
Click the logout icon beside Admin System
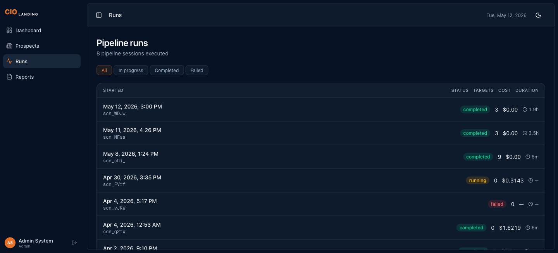click(75, 243)
